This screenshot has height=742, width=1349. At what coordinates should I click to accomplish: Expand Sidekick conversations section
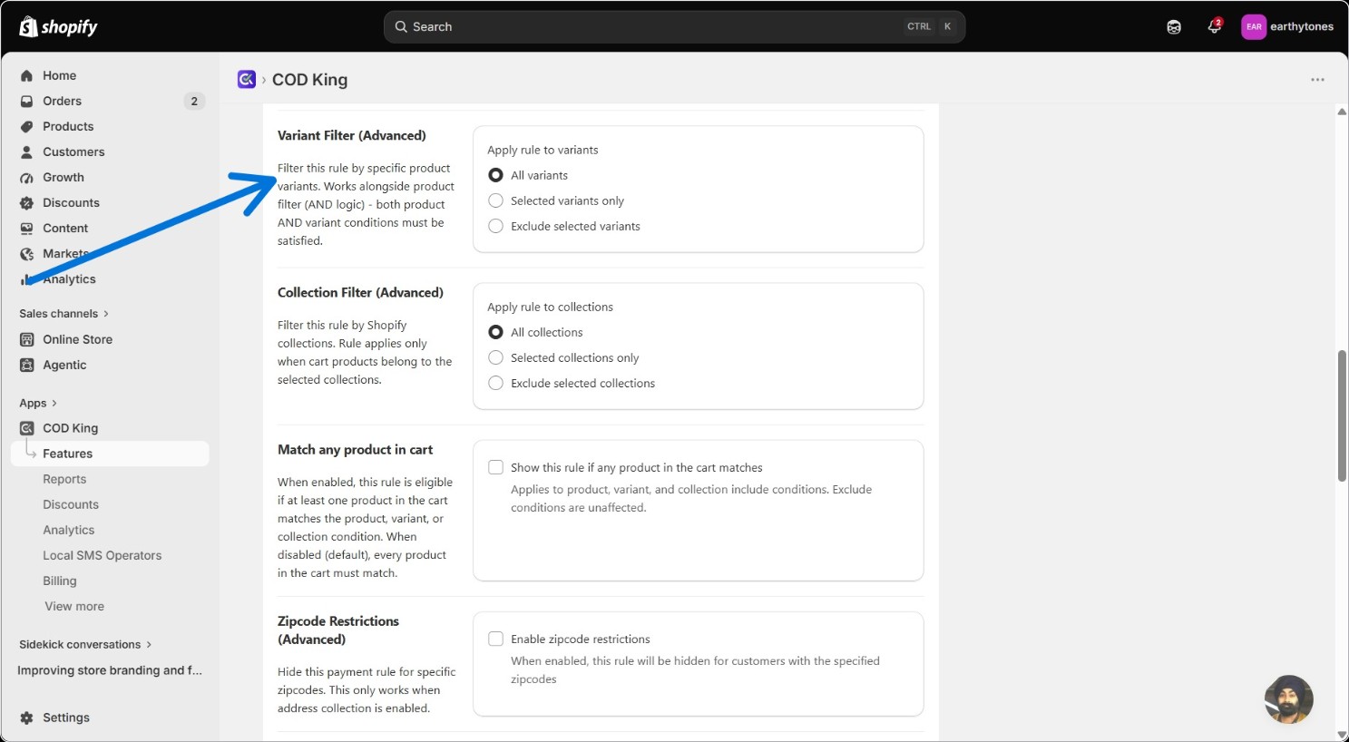point(86,645)
